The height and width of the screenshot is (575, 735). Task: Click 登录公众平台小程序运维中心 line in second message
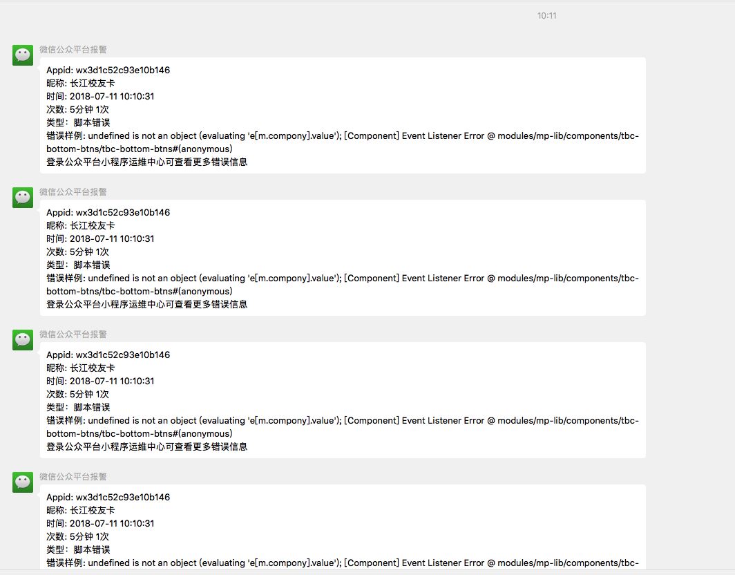coord(146,304)
